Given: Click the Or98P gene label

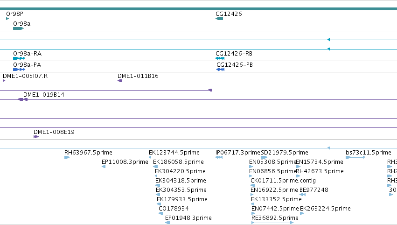Looking at the screenshot, I should 14,14.
